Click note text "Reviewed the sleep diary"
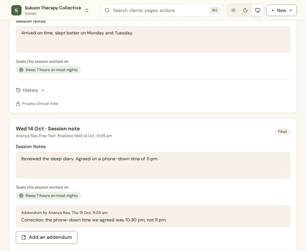This screenshot has height=251, width=306. [90, 159]
